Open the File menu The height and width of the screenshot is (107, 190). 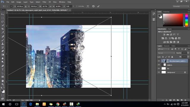click(8, 2)
